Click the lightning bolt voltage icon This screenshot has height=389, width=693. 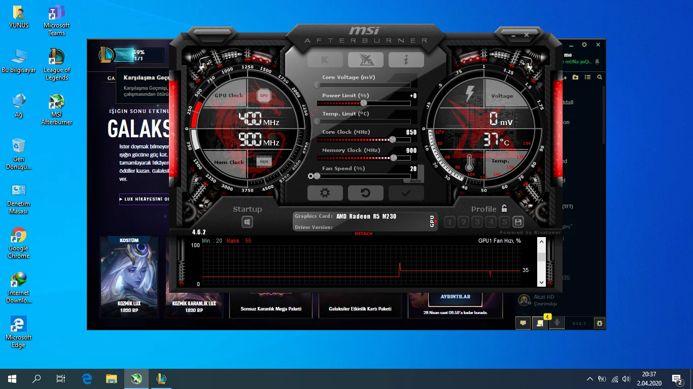(x=470, y=93)
